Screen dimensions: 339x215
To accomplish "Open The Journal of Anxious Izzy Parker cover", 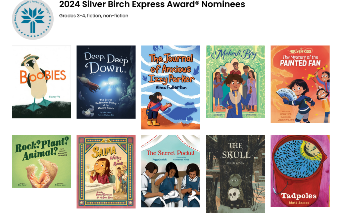I will click(170, 87).
